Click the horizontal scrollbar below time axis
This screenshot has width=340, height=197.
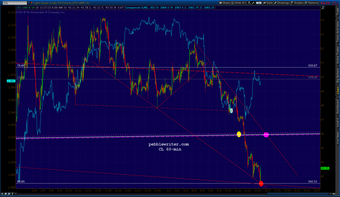coord(173,194)
